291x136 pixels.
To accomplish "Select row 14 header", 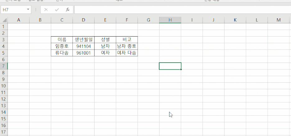I will click(x=4, y=112).
